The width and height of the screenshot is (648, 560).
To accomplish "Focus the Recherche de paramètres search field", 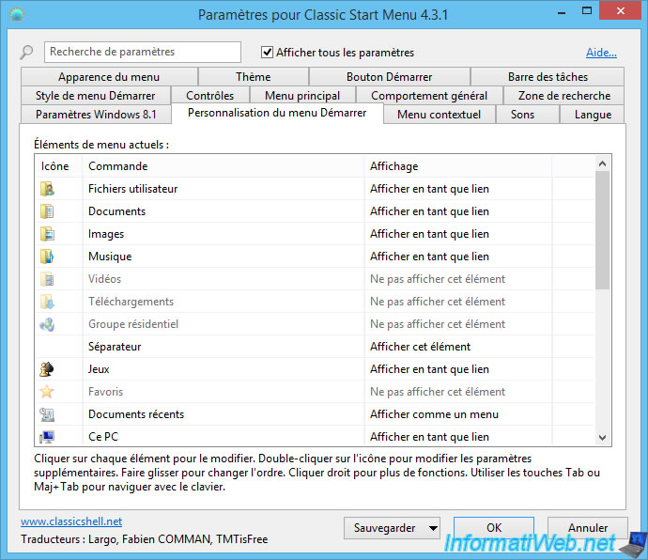I will (141, 53).
